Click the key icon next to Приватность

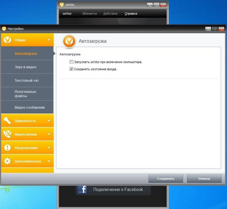[x=7, y=121]
